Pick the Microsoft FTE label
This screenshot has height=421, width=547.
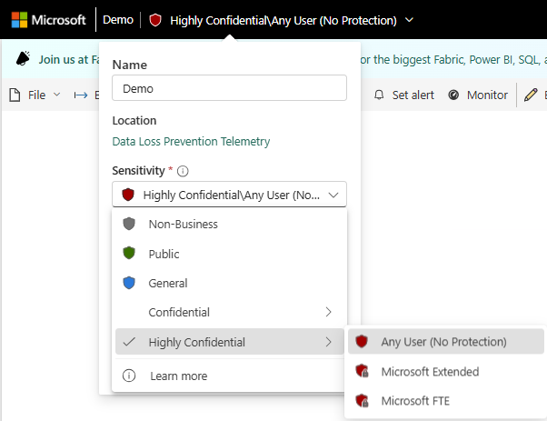[x=415, y=401]
